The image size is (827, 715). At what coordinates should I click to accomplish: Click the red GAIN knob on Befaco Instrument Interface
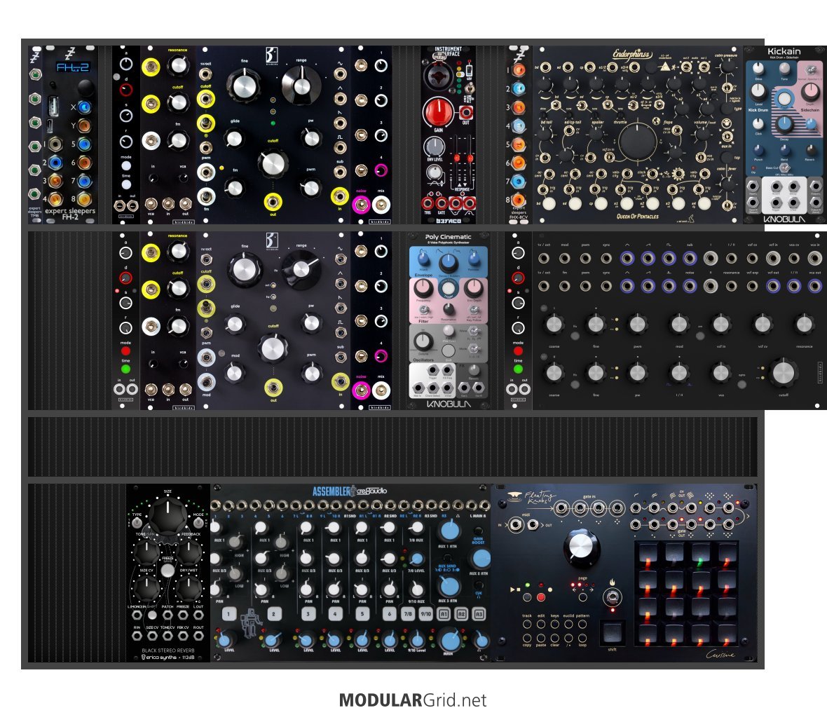coord(437,111)
